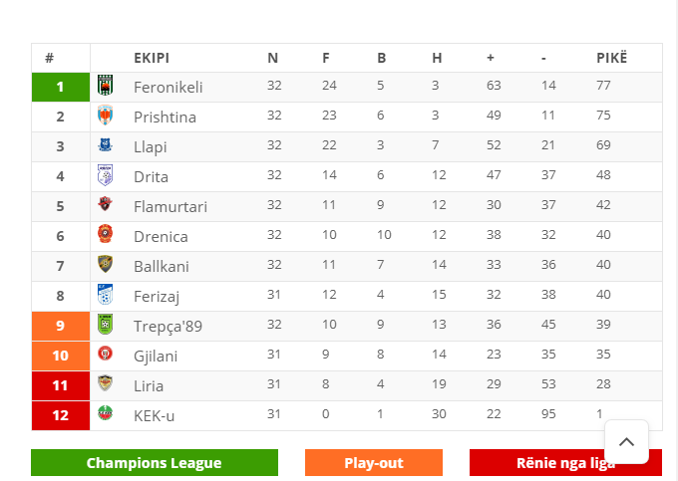
Task: Select the rank 12 red position cell
Action: (x=61, y=415)
